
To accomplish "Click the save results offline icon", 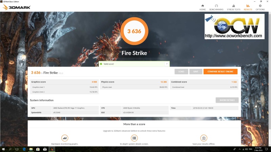I will (x=204, y=138).
